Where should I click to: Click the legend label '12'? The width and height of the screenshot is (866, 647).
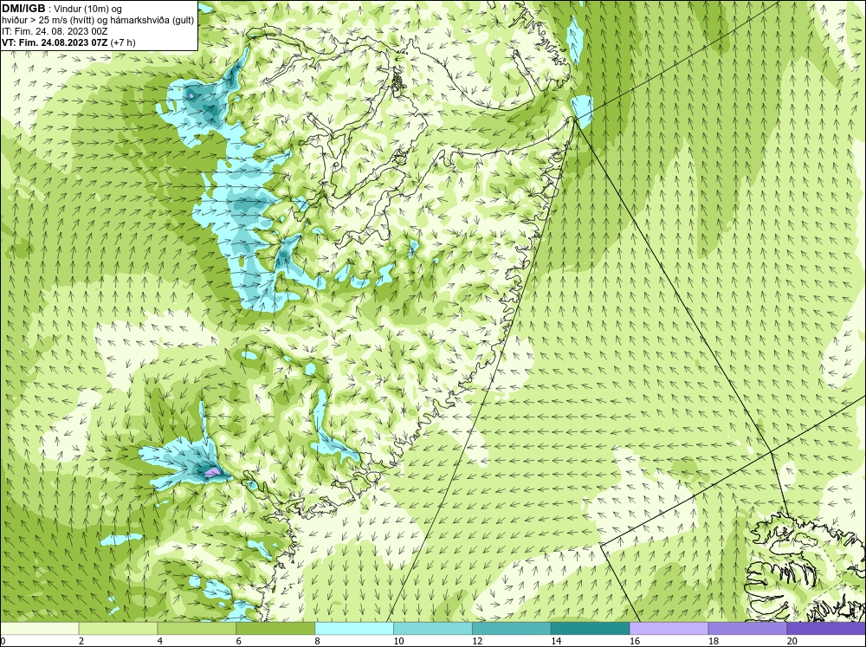[477, 641]
